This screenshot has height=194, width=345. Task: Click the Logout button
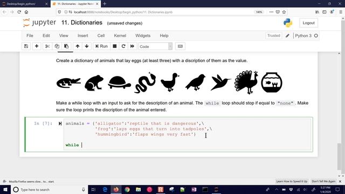308,23
